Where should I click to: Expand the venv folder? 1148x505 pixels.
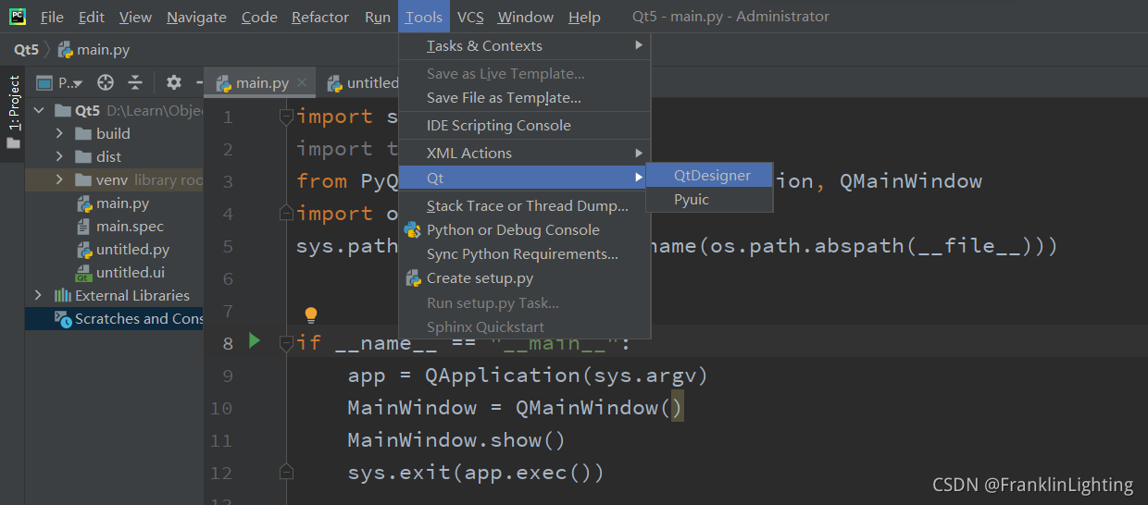click(59, 179)
